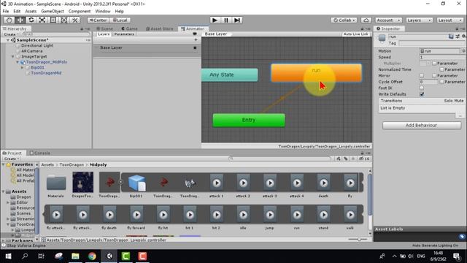Toggle handle rotation Local button
This screenshot has height=263, width=467.
(120, 20)
